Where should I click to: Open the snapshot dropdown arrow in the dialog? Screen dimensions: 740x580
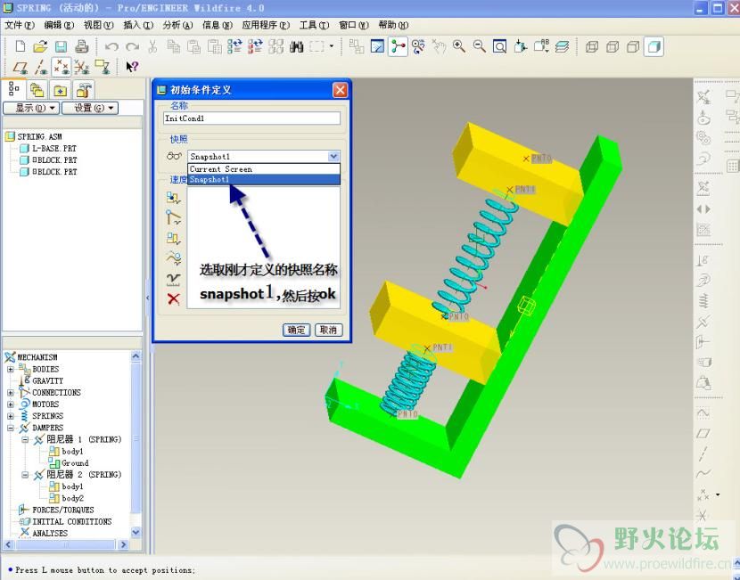pyautogui.click(x=333, y=156)
